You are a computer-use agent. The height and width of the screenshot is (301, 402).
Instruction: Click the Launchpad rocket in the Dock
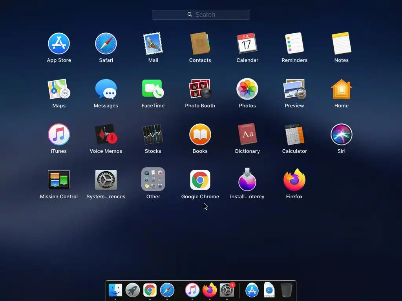tap(133, 290)
